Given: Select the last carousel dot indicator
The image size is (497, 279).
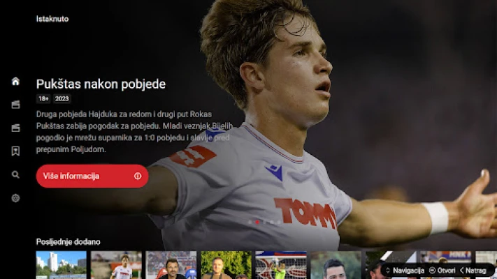Looking at the screenshot, I should [279, 222].
